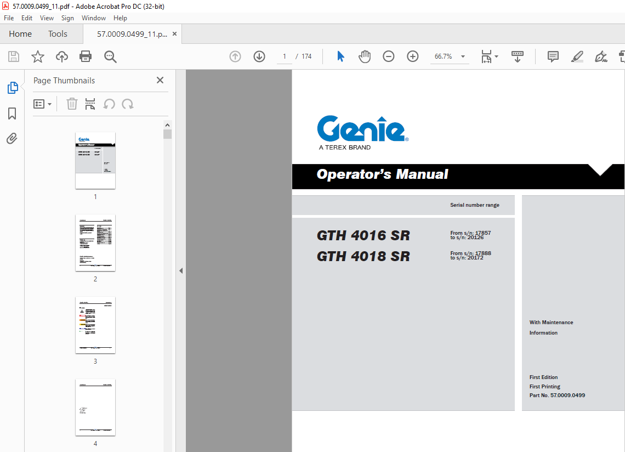Open the Fit page options tool
This screenshot has width=625, height=452.
coord(490,56)
